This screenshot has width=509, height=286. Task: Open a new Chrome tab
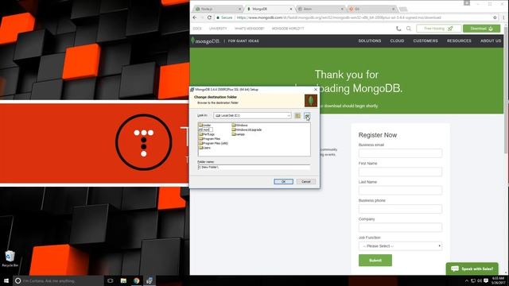click(403, 9)
